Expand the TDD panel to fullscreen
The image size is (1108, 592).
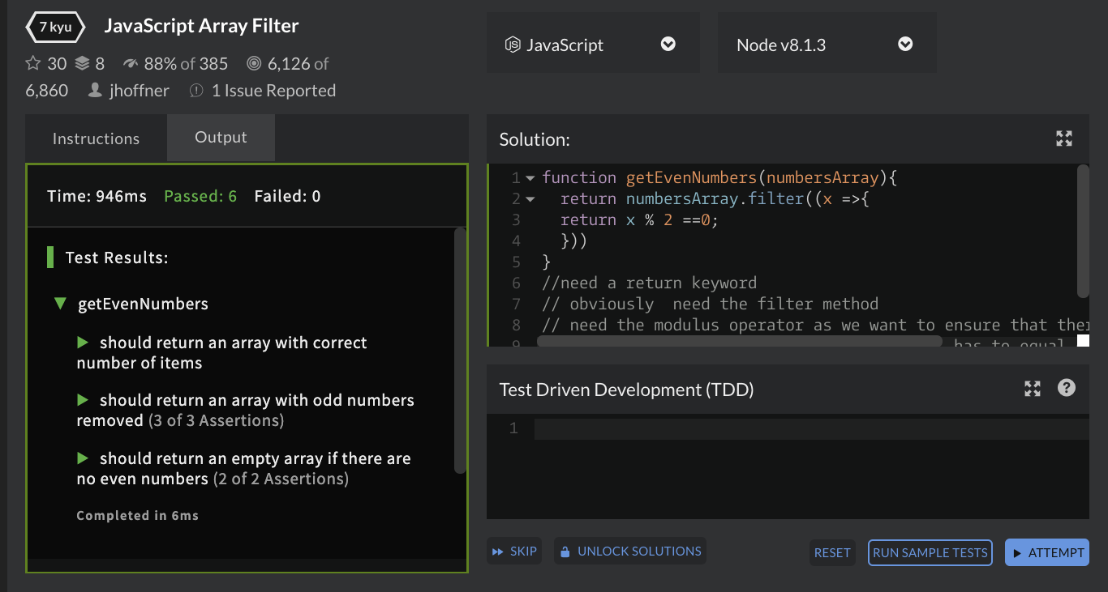pyautogui.click(x=1032, y=389)
